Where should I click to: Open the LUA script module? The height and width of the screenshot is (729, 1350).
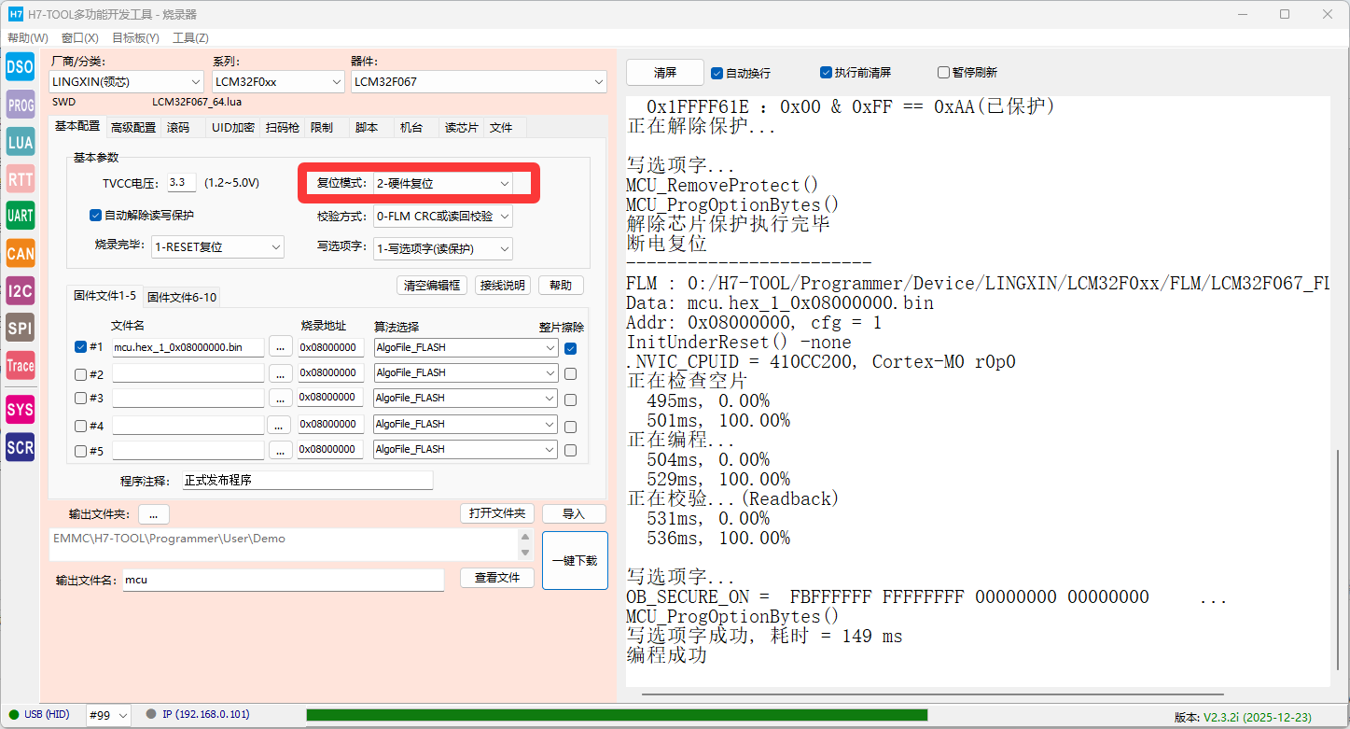(x=20, y=142)
